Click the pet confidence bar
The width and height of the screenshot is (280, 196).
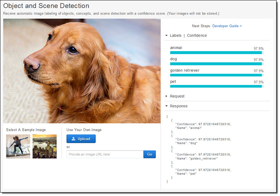tap(216, 86)
